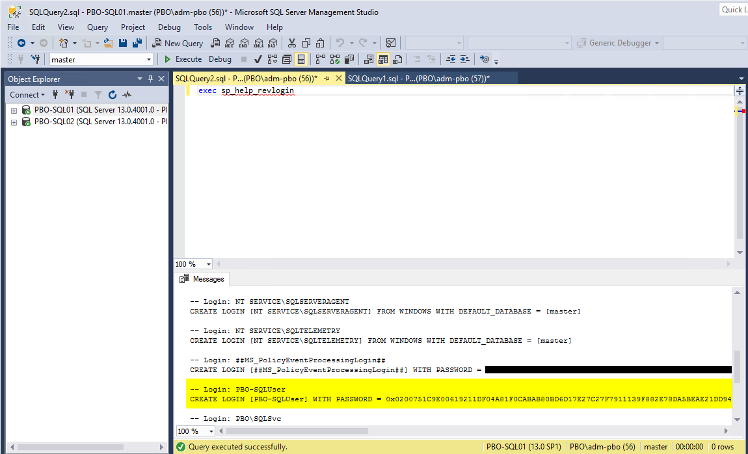Open the toolbar overflow options arrow
Image resolution: width=748 pixels, height=454 pixels.
click(x=496, y=62)
